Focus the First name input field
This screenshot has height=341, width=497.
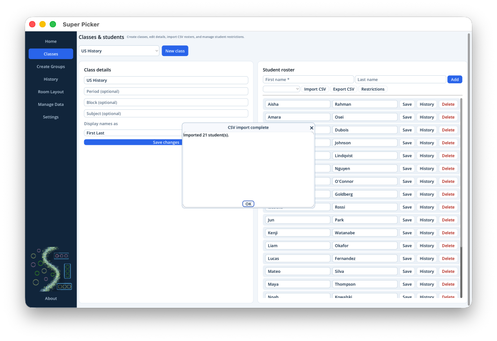(x=308, y=80)
